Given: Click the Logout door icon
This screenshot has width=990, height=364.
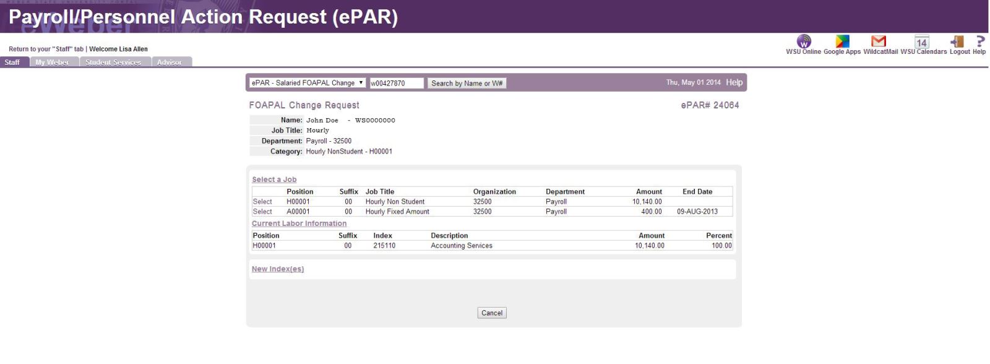Looking at the screenshot, I should tap(957, 42).
